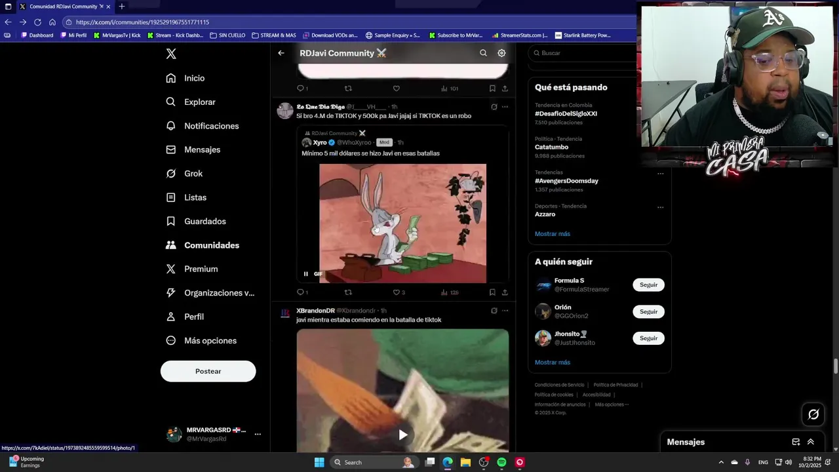
Task: Open Grok in sidebar
Action: coord(184,174)
